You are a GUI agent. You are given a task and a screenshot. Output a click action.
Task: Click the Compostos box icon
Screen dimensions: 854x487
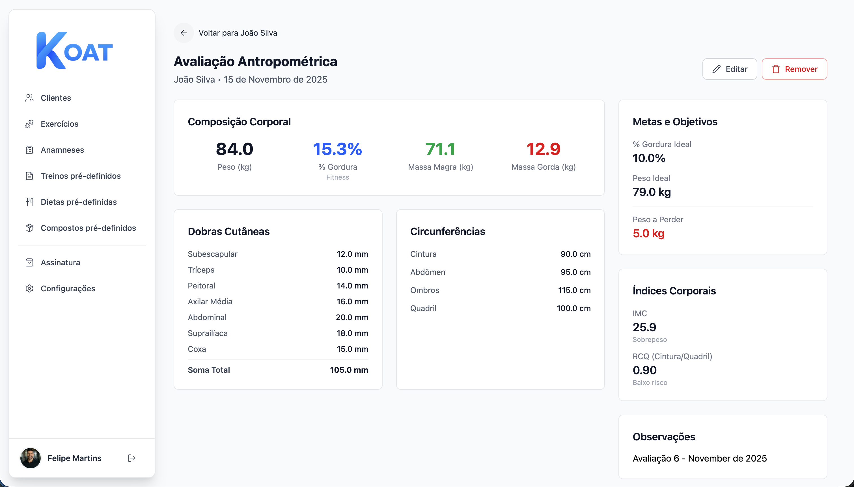[x=29, y=228]
